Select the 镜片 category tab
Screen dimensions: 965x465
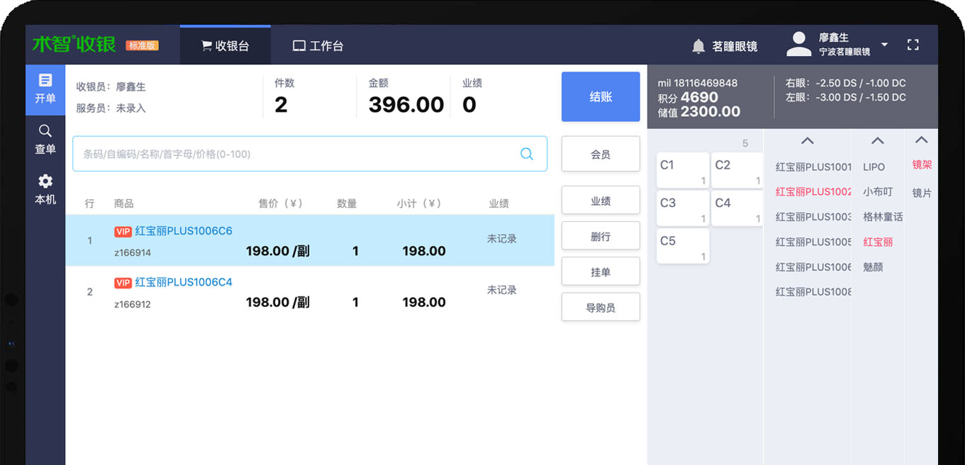pos(921,192)
